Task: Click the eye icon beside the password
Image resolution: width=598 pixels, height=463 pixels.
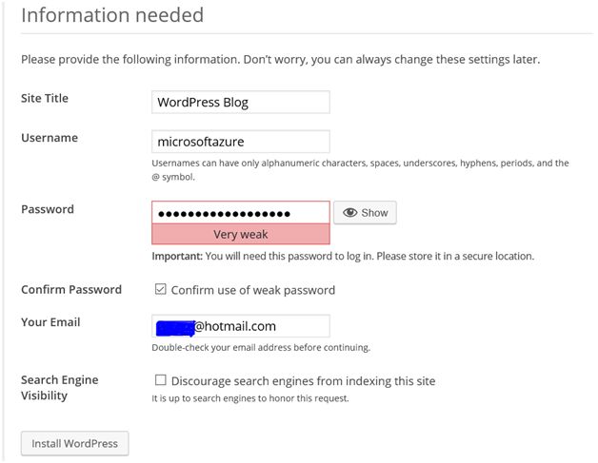Action: coord(350,213)
